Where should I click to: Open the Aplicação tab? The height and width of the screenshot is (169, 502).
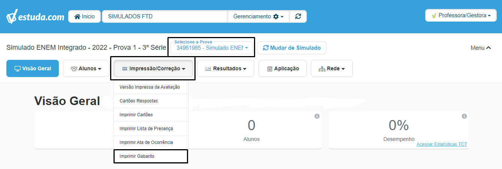tap(283, 68)
